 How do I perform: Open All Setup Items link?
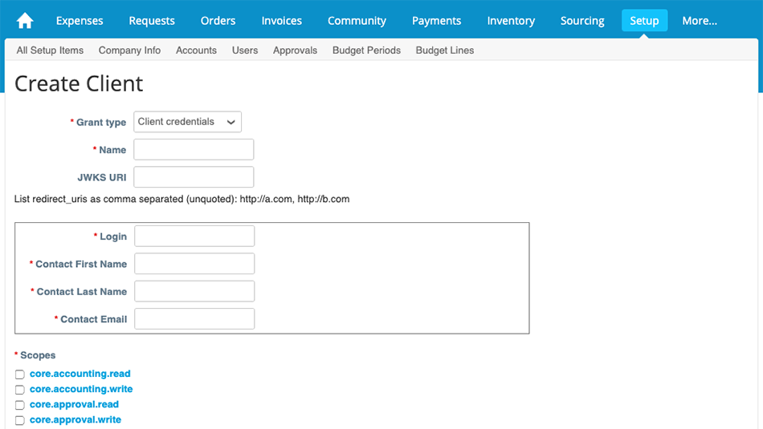tap(50, 50)
